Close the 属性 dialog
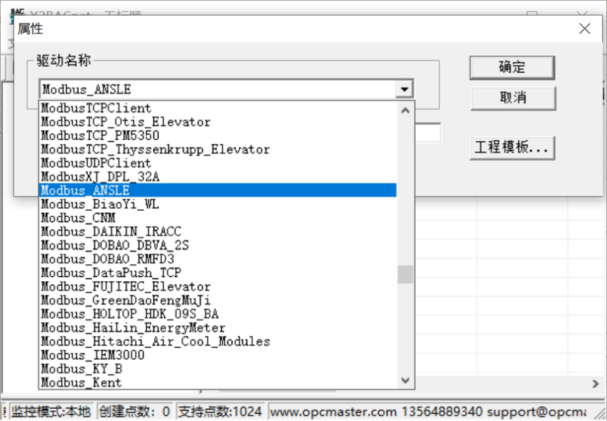 tap(584, 28)
